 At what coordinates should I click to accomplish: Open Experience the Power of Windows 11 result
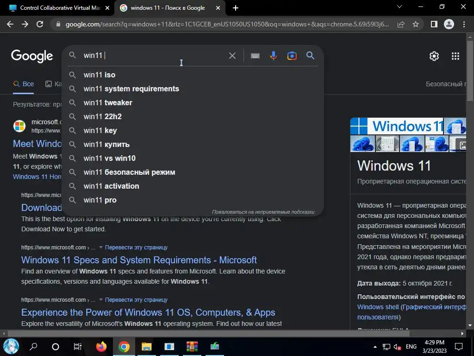point(148,312)
